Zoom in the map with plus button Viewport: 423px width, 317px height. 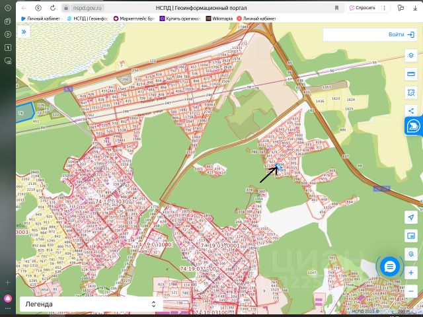[x=411, y=273]
